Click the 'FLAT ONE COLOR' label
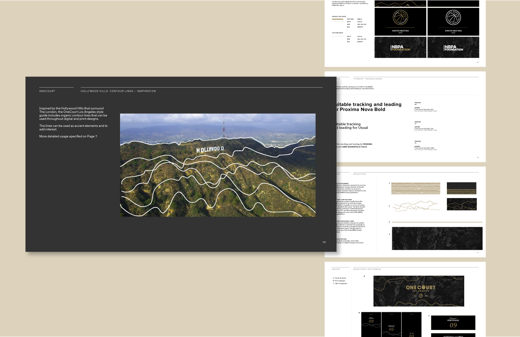The height and width of the screenshot is (337, 520). pyautogui.click(x=337, y=33)
